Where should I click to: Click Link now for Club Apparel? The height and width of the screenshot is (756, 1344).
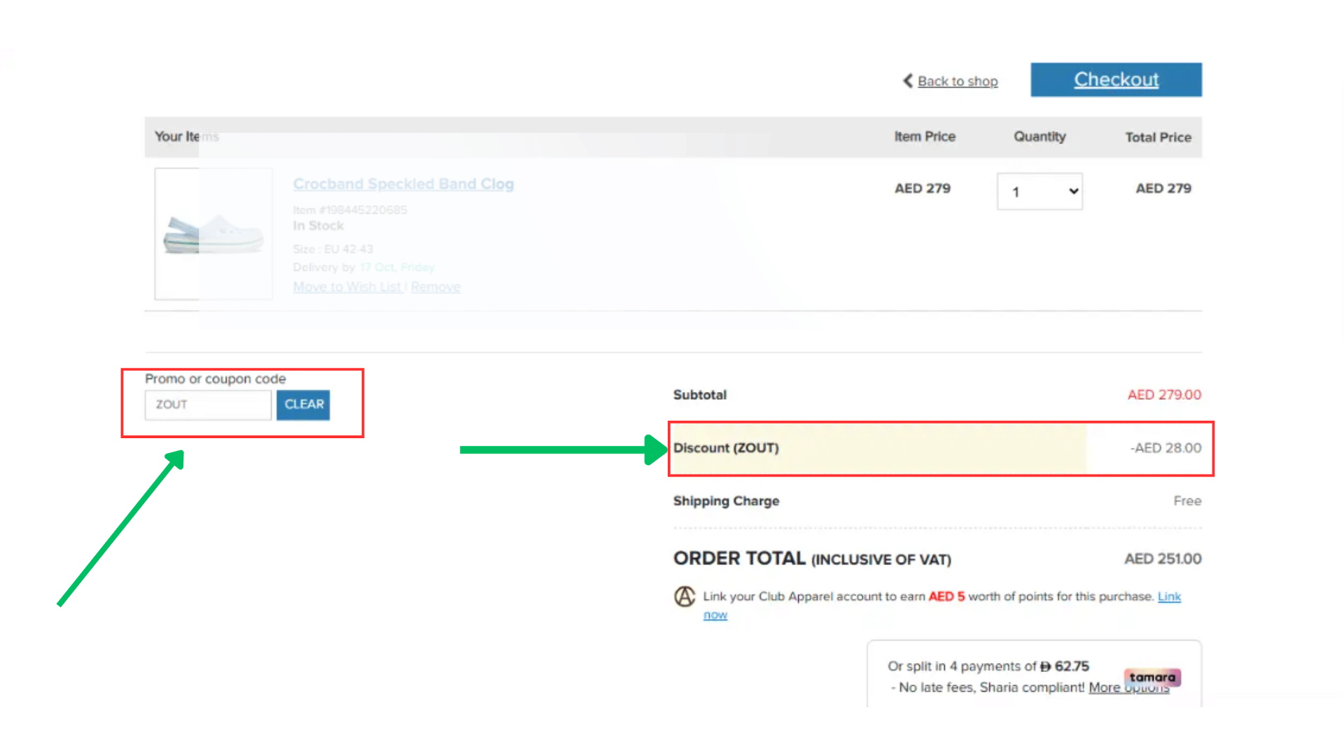pyautogui.click(x=1168, y=596)
